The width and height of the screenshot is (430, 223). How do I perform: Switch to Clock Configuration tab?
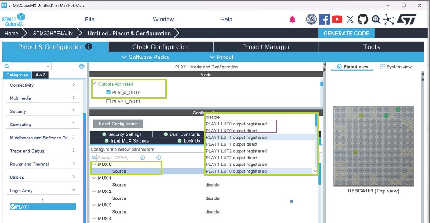(161, 47)
